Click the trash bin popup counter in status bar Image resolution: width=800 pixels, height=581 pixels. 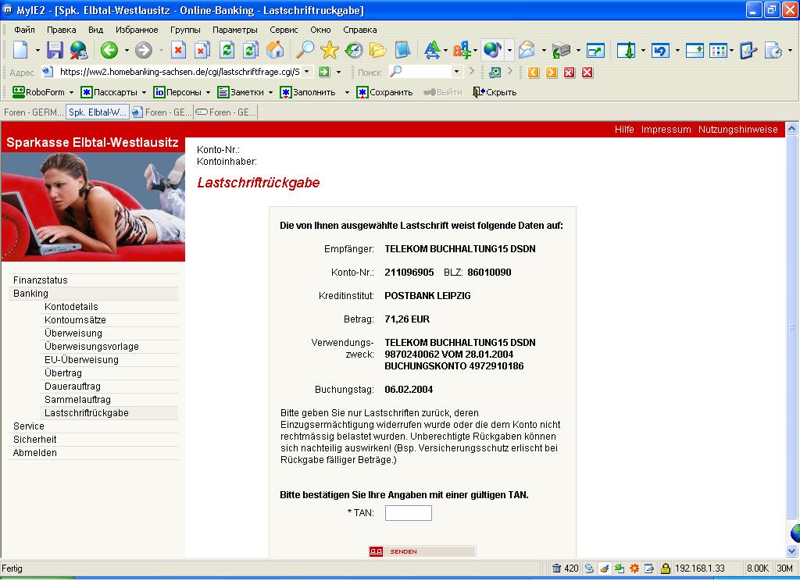[565, 569]
